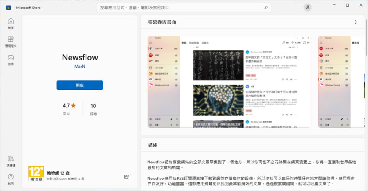Share the Newsflow app via share icon
Viewport: 368px width, 191px height.
(x=126, y=177)
